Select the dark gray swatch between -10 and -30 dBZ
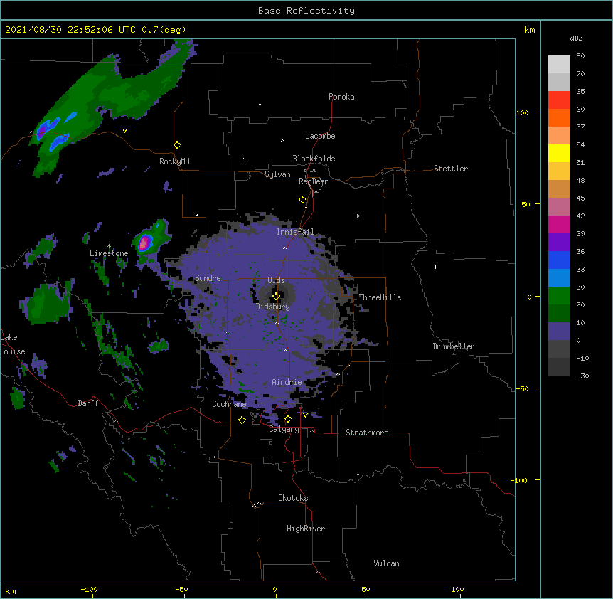Image resolution: width=613 pixels, height=599 pixels. (559, 367)
